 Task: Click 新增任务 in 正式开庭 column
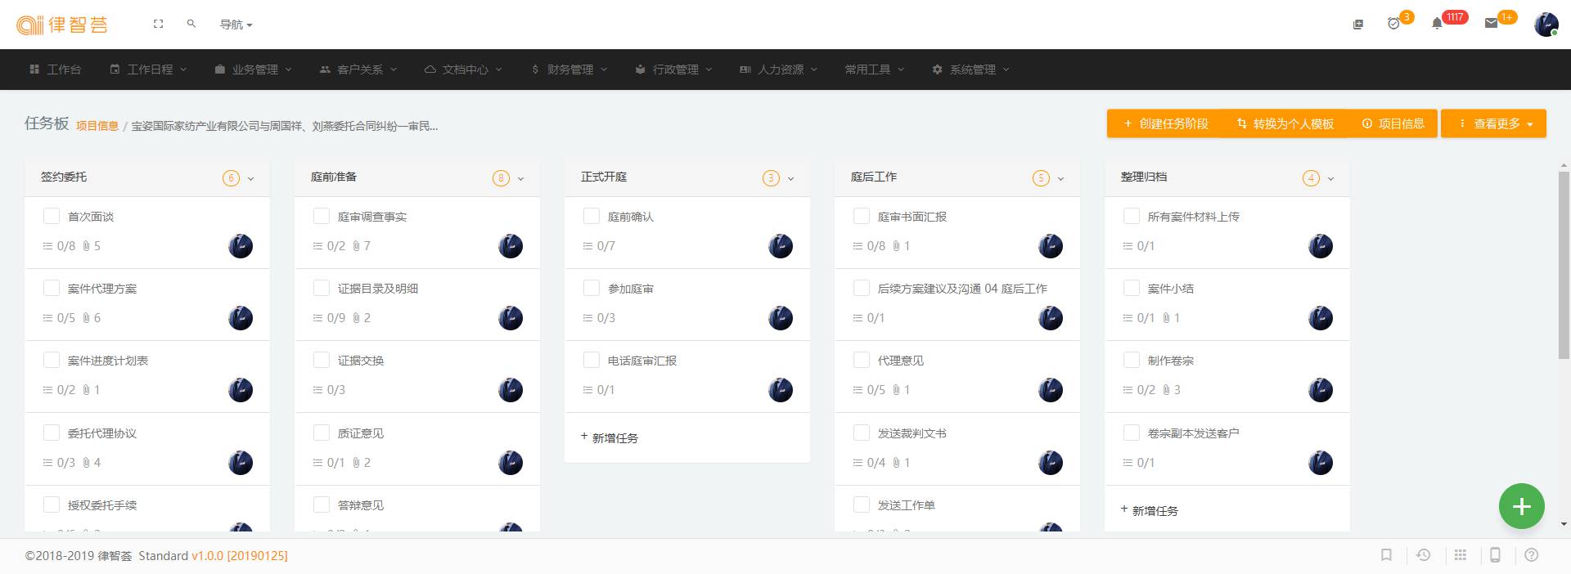pos(610,438)
